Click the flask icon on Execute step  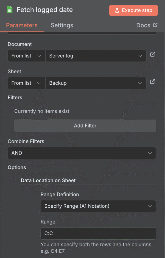tap(118, 10)
